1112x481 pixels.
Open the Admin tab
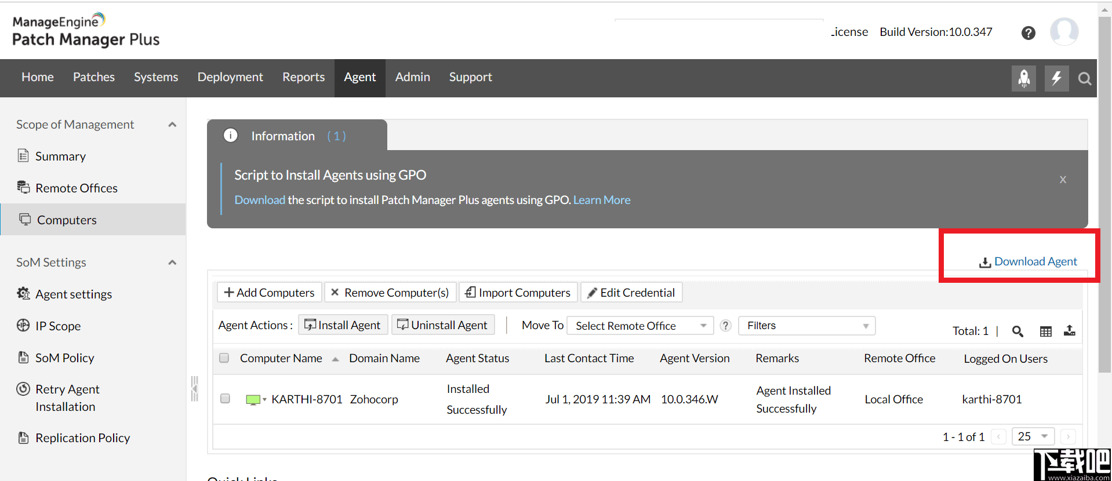tap(413, 77)
